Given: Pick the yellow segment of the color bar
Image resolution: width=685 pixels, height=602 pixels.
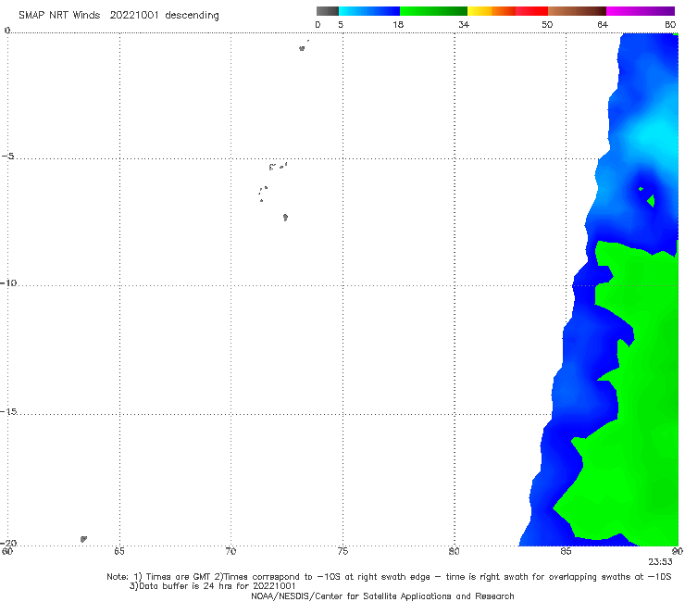Looking at the screenshot, I should coord(479,11).
